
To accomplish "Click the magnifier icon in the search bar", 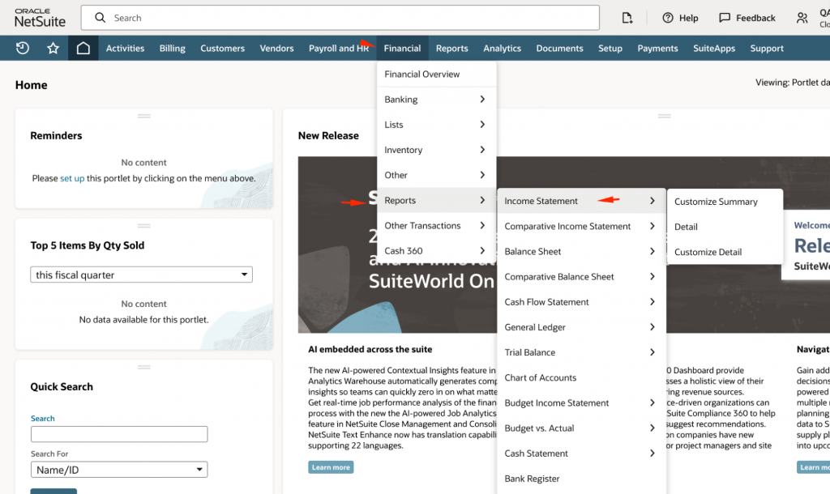I will [100, 18].
